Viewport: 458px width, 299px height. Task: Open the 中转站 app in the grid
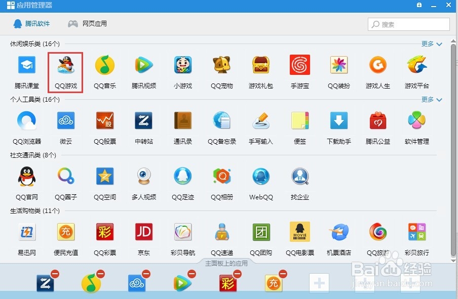click(144, 120)
